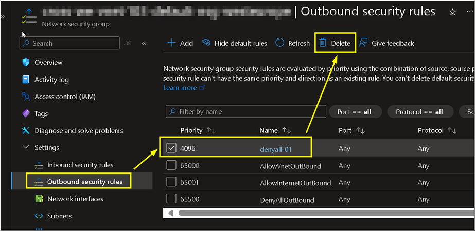This screenshot has height=231, width=475.
Task: Open Subnets page
Action: [x=59, y=216]
